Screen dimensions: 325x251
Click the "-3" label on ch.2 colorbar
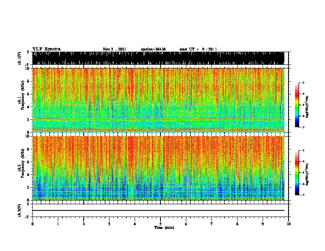click(303, 151)
